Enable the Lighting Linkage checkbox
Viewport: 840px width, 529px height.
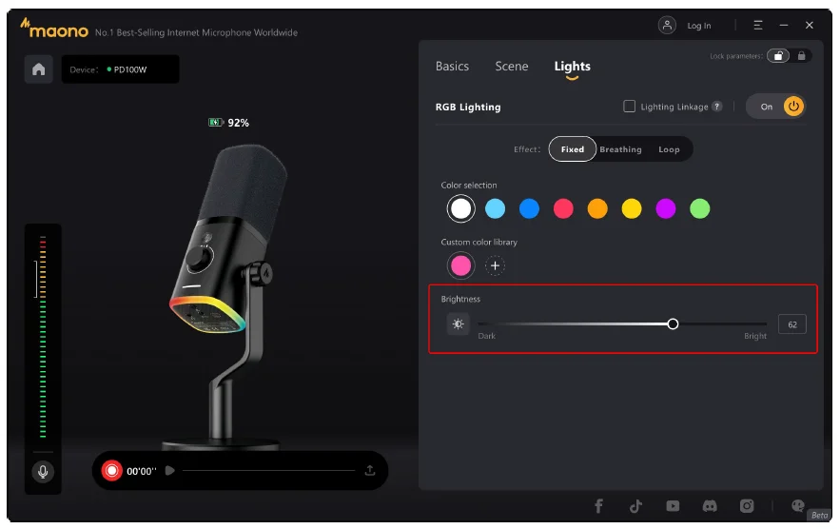click(629, 107)
